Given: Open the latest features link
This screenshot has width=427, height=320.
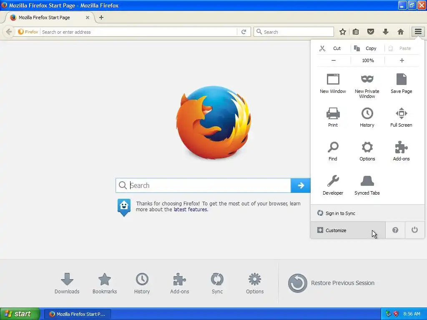Looking at the screenshot, I should (191, 210).
